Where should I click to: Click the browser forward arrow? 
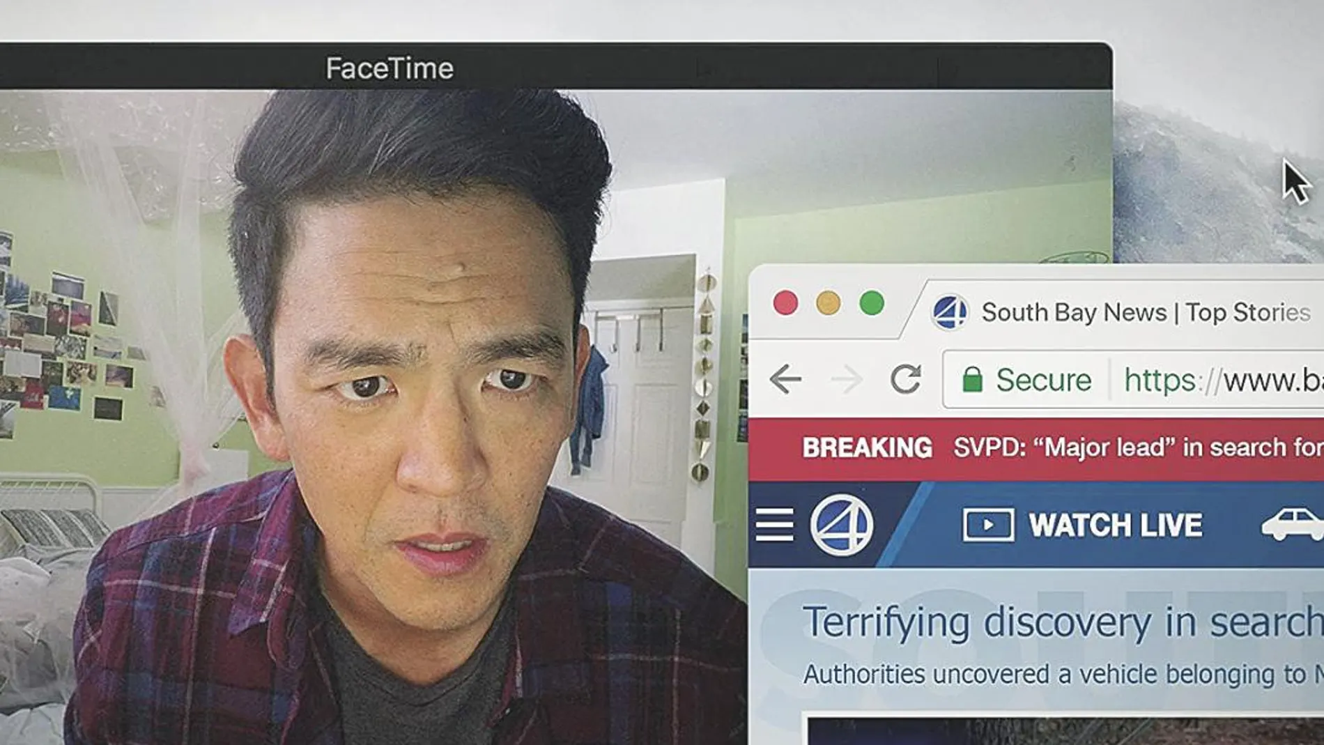847,380
